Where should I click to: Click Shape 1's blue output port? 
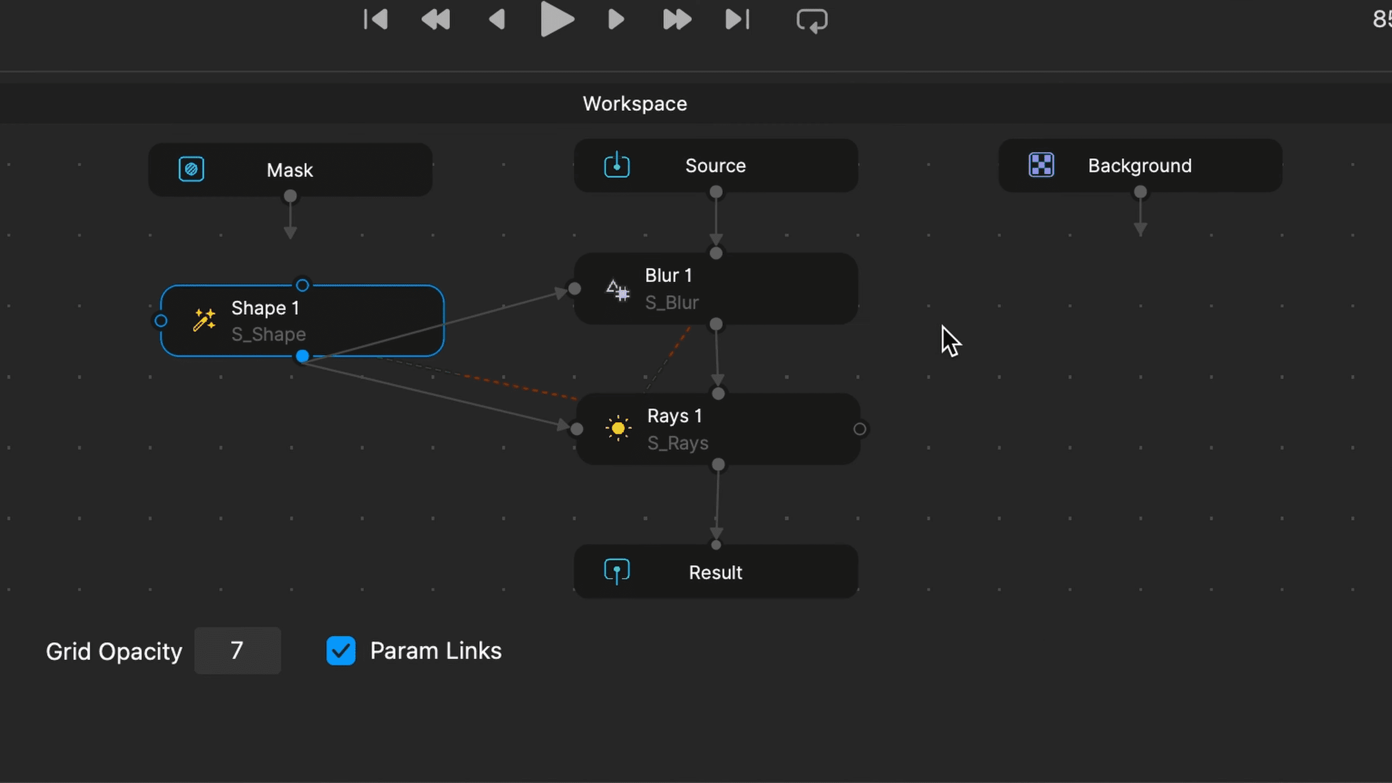(302, 357)
